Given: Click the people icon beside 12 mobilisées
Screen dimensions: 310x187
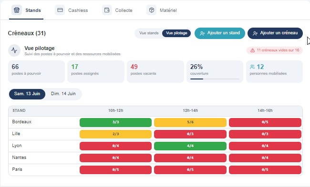Looking at the screenshot, I should 252,67.
